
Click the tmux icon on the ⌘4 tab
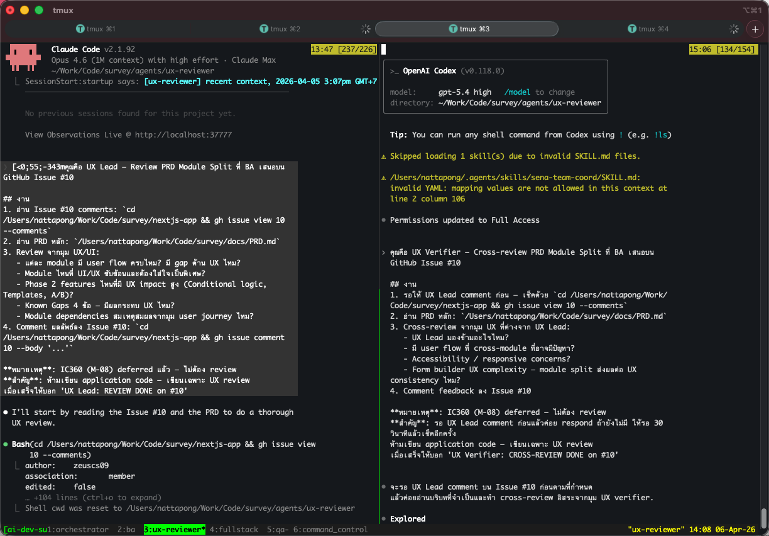(x=631, y=29)
